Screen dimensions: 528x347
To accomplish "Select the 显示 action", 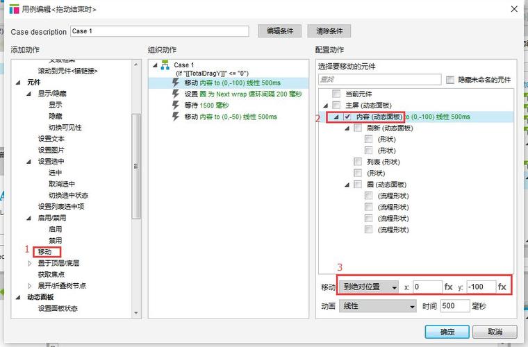I will (x=55, y=105).
